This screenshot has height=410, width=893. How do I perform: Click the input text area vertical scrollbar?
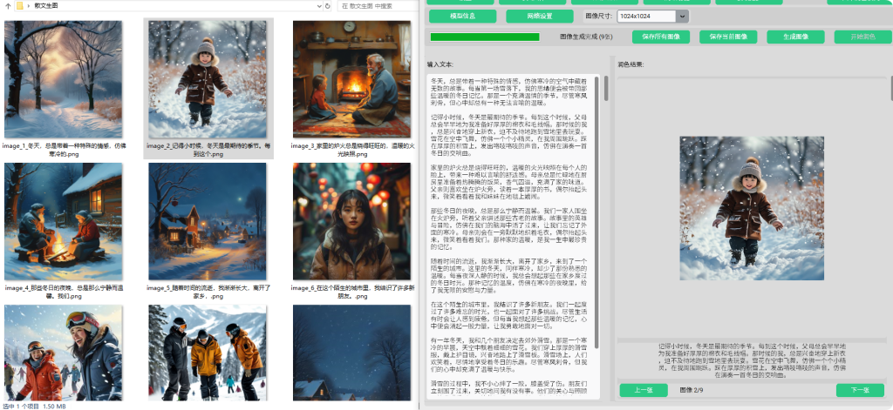click(596, 212)
